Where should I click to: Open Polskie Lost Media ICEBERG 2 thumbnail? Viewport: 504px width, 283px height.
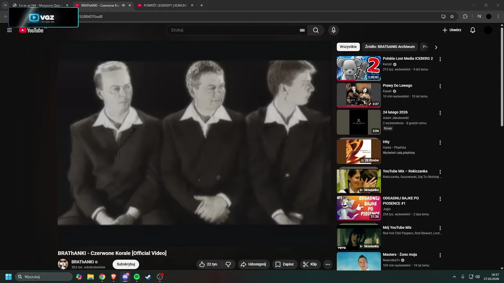(359, 68)
